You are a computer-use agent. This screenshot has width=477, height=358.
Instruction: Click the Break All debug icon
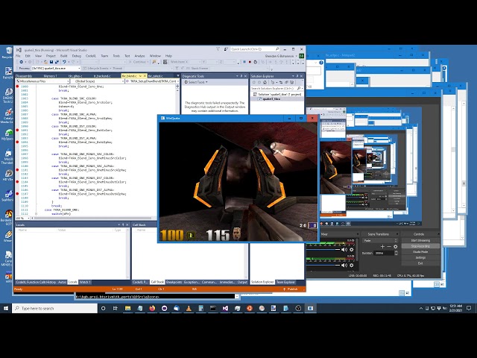[x=244, y=62]
